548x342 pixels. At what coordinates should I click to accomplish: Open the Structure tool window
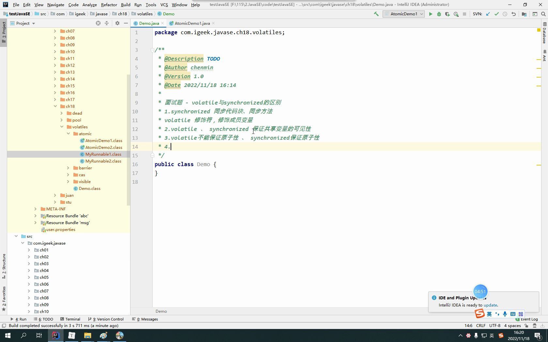(4, 266)
